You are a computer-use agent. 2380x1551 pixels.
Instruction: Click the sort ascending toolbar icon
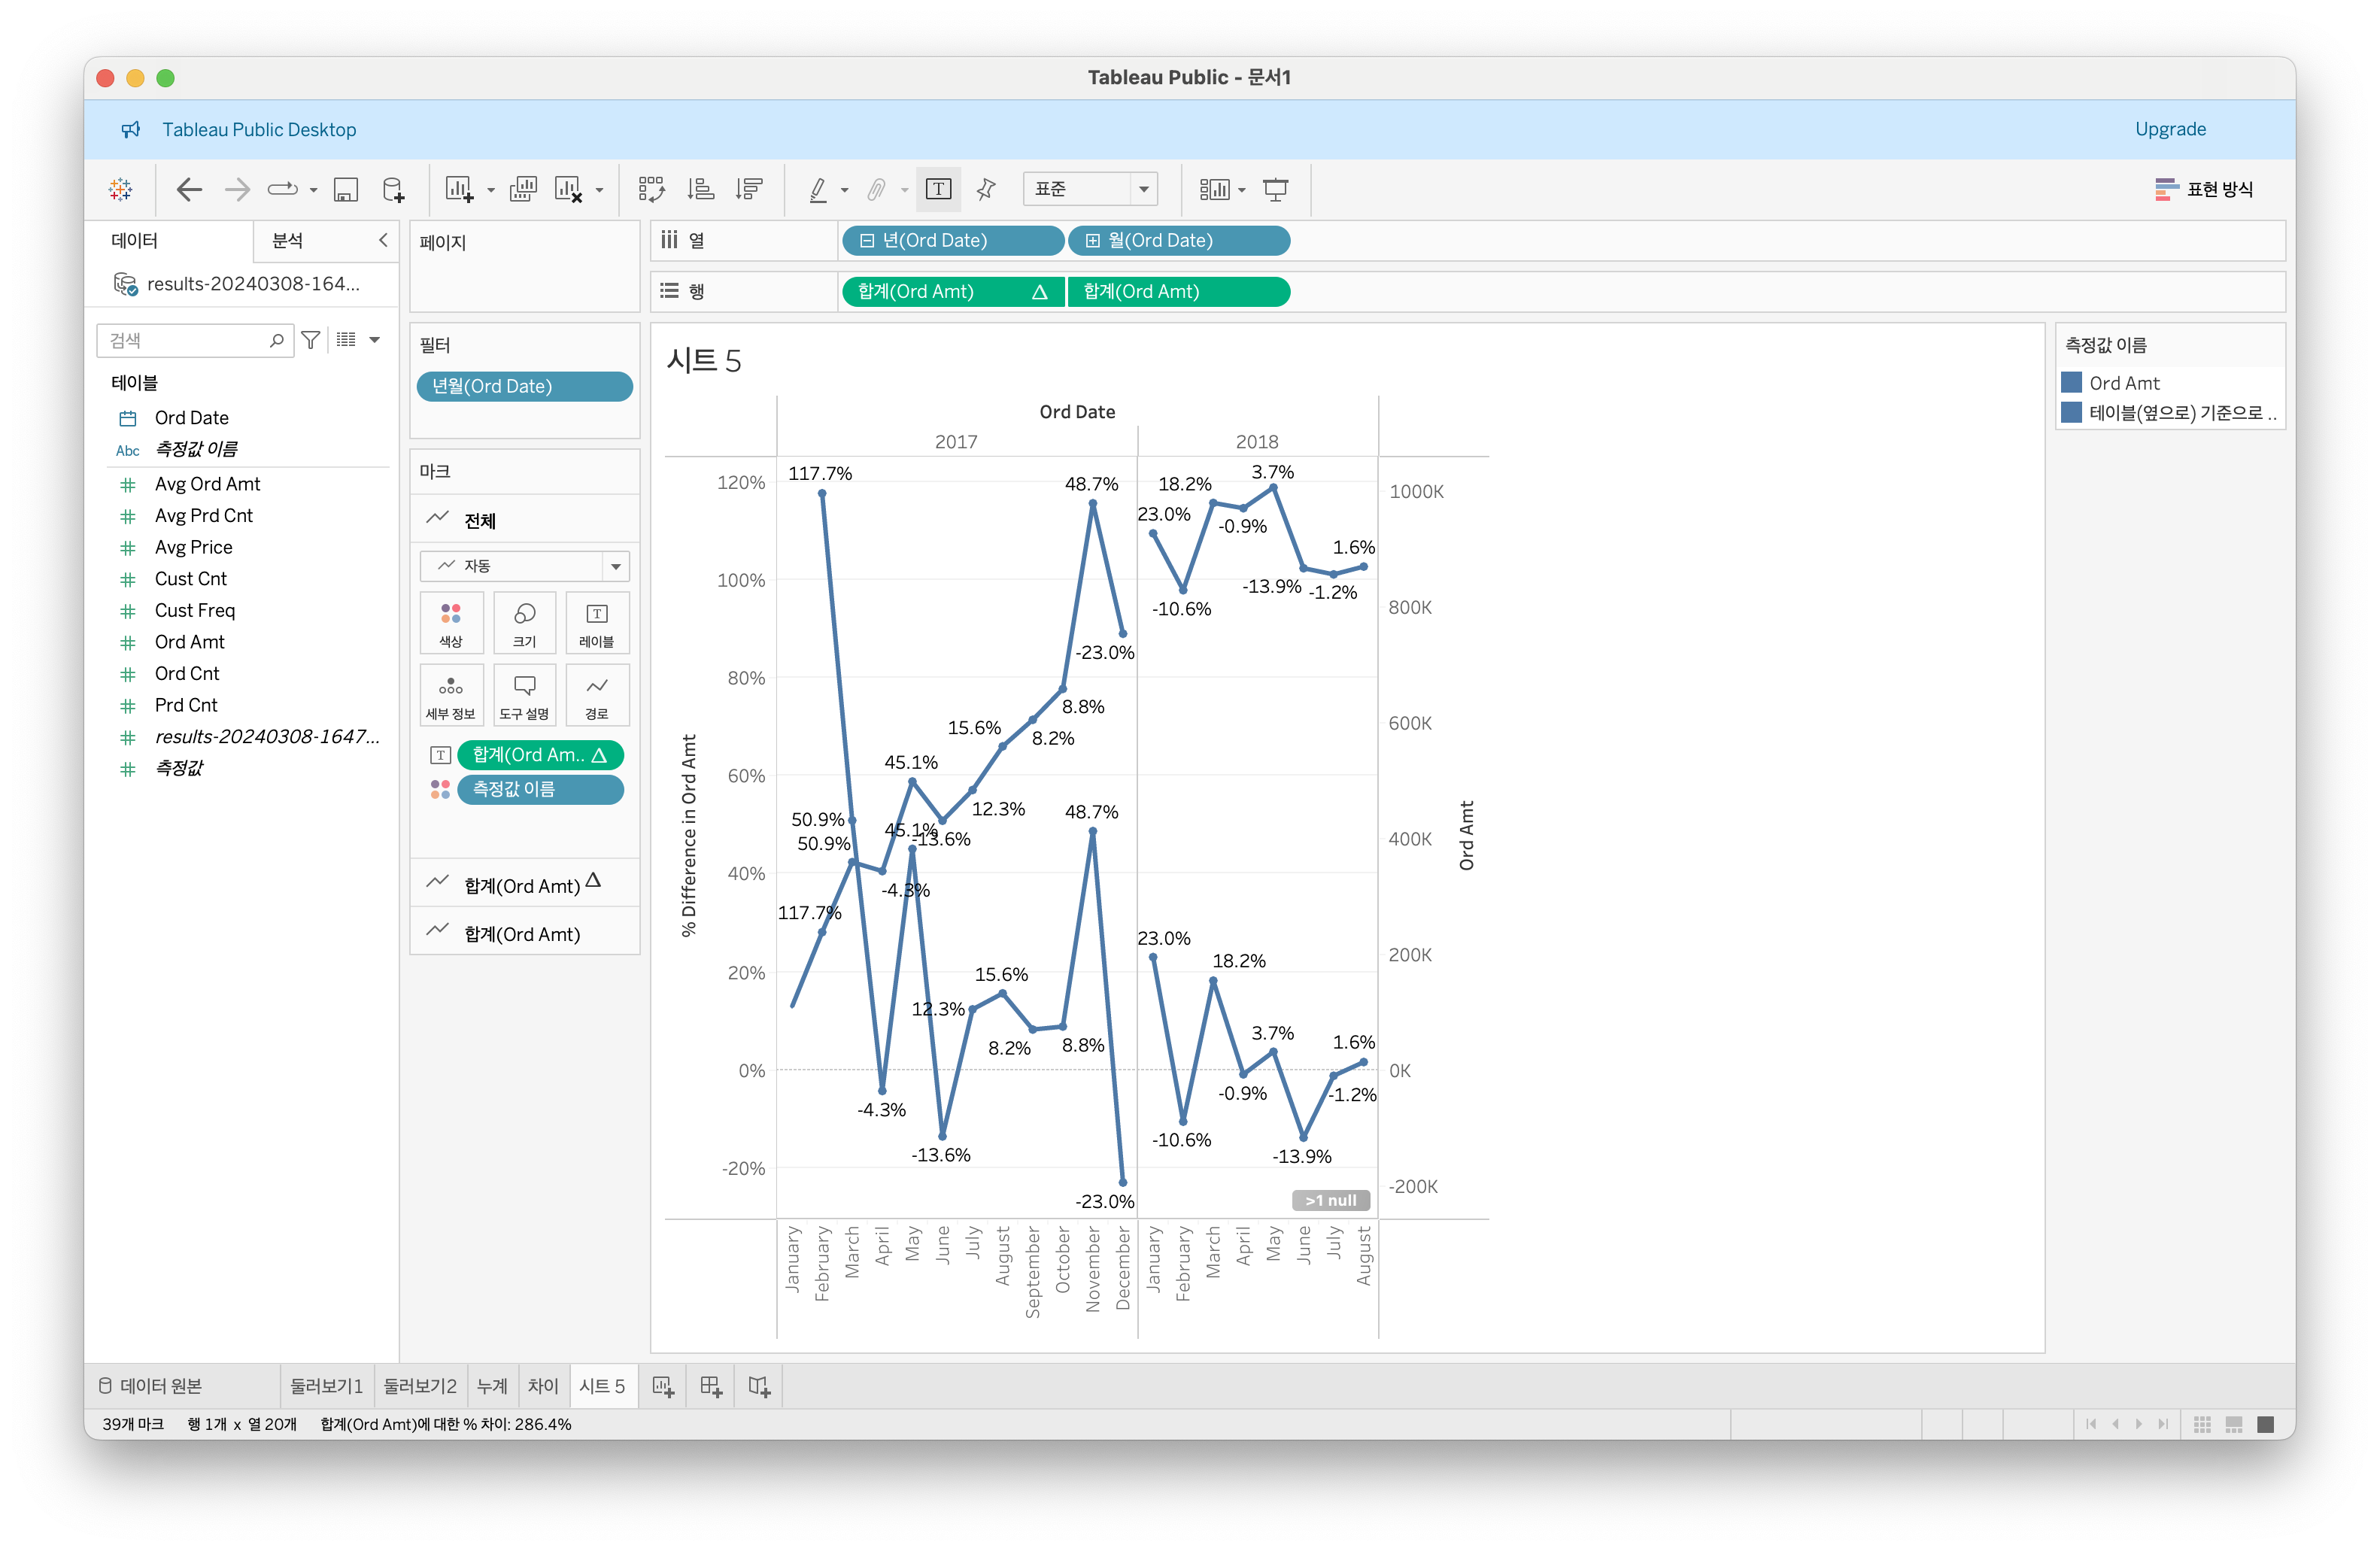[x=701, y=189]
